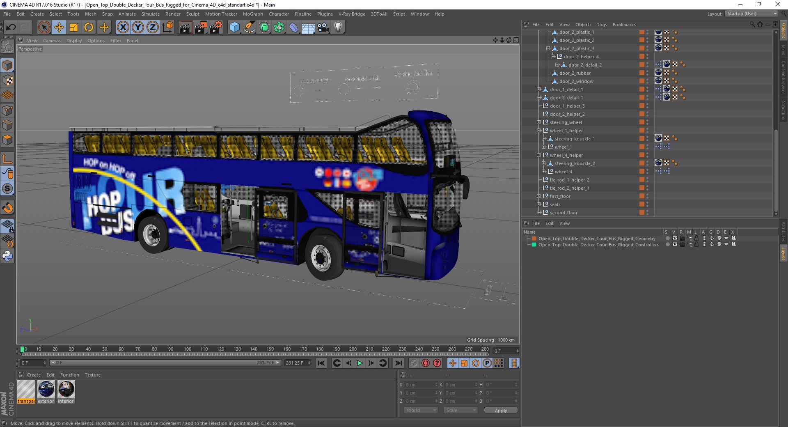
Task: Add a camera object
Action: click(323, 28)
